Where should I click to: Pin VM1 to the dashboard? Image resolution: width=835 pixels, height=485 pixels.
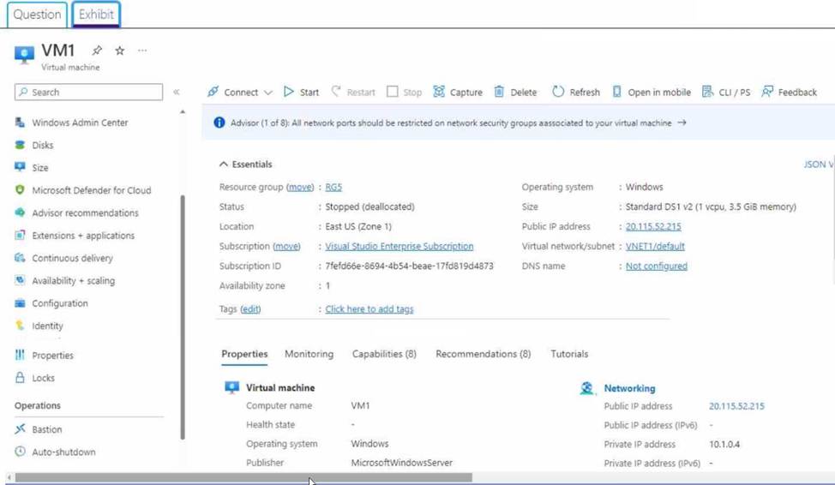97,51
